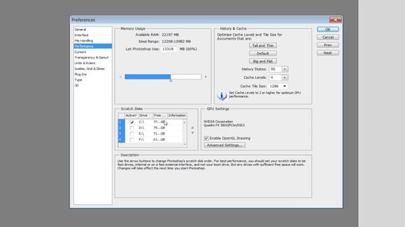Open the General preferences category

[80, 30]
